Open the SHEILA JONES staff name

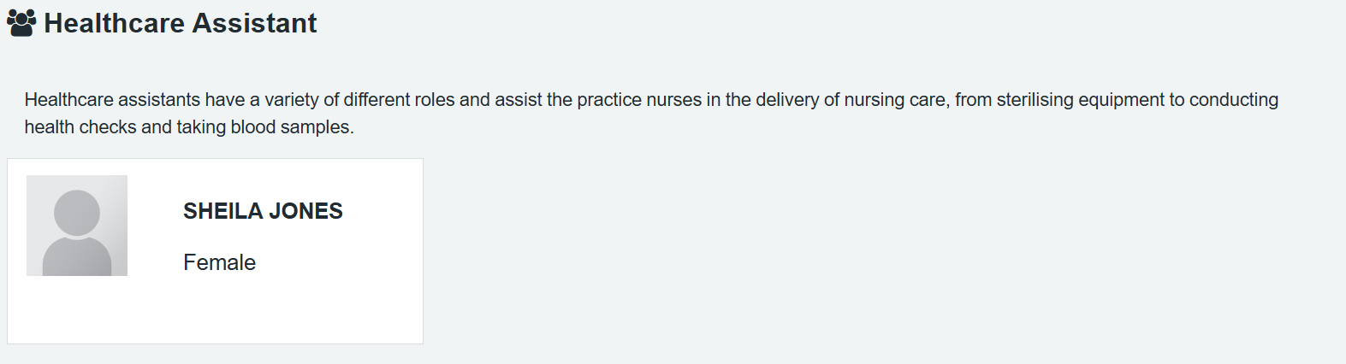pos(263,211)
